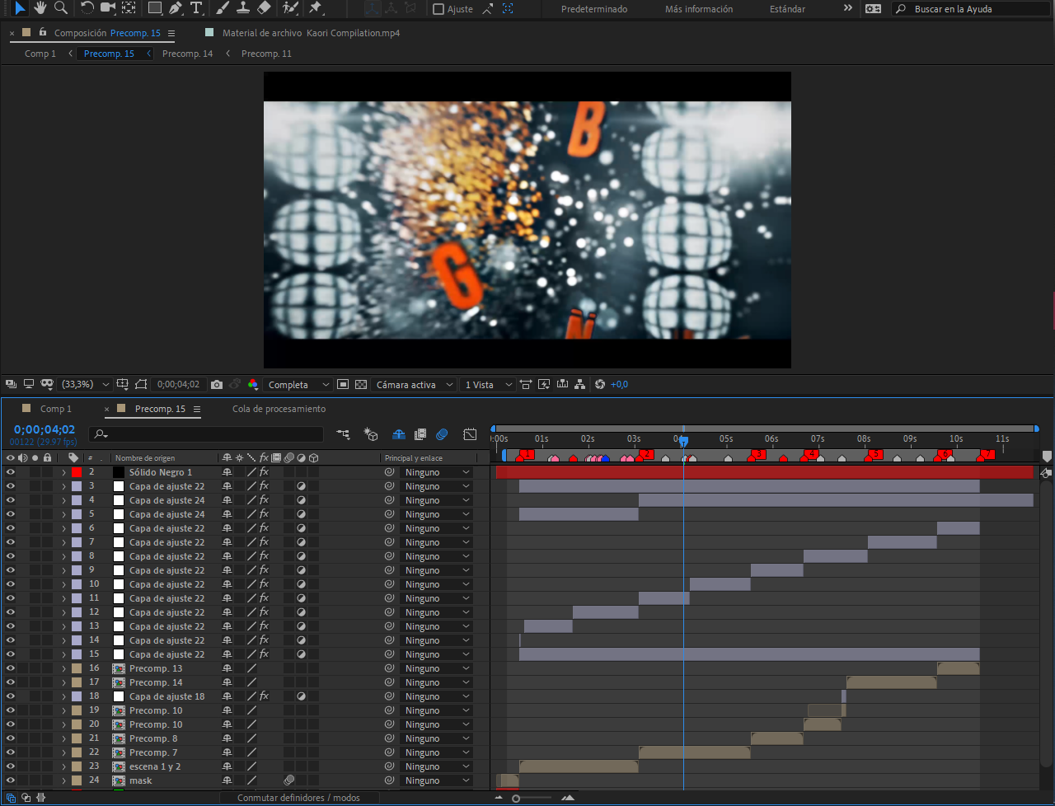Enable the Ajuste snapping checkbox
The image size is (1055, 806).
coord(438,9)
